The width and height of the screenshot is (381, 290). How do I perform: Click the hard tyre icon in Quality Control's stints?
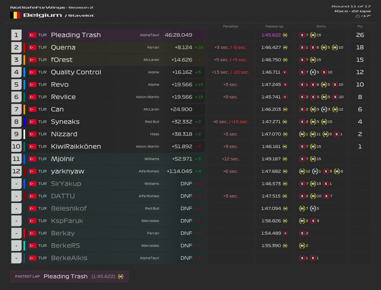[313, 72]
